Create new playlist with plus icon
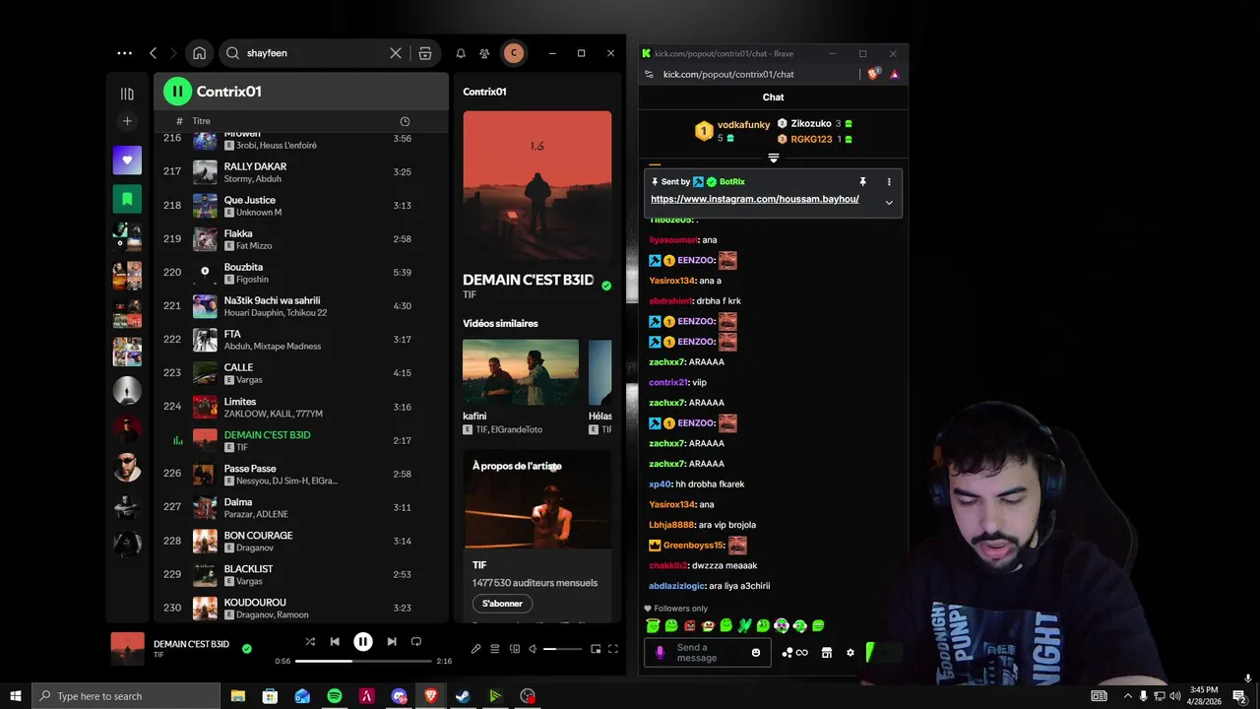Screen dimensions: 1260x709 tap(127, 121)
